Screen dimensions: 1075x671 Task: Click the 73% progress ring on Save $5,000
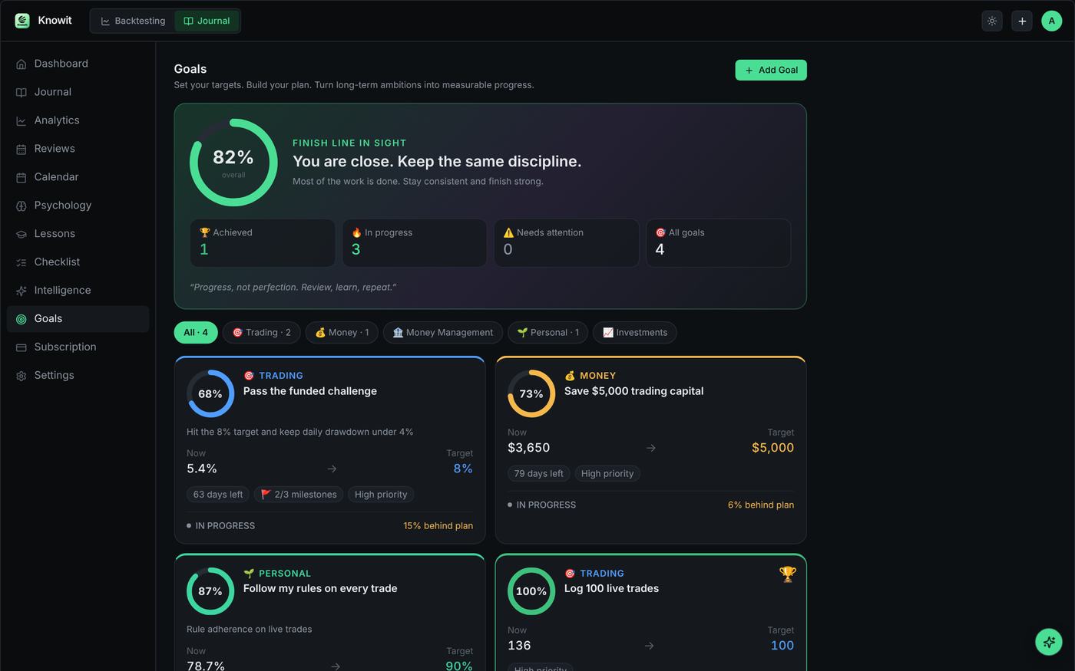[x=531, y=394]
